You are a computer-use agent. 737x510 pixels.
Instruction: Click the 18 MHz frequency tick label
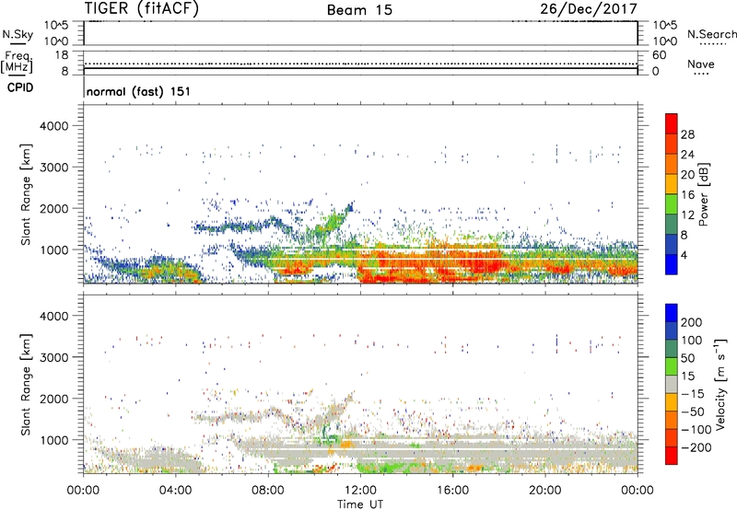tap(62, 55)
